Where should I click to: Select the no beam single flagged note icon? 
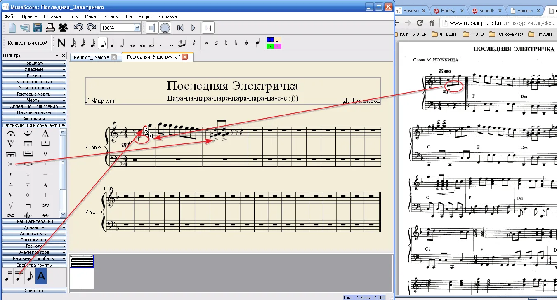tap(29, 277)
